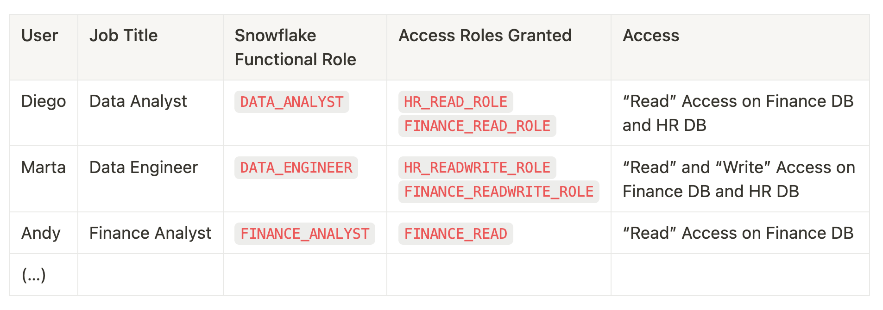Screen dimensions: 883x310
Task: Select the FINANCE_READWRITE_ROLE code tag
Action: pyautogui.click(x=498, y=192)
